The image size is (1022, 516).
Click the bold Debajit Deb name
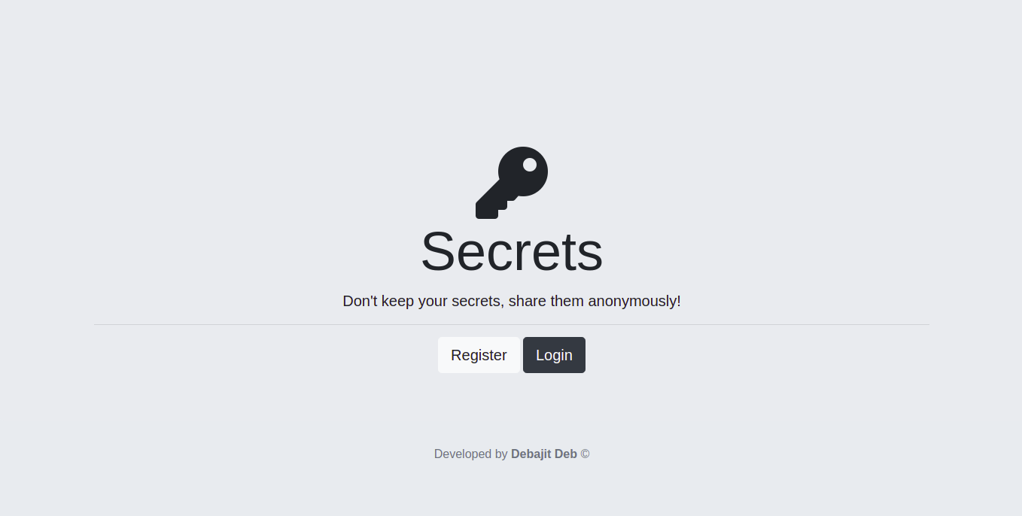tap(544, 454)
